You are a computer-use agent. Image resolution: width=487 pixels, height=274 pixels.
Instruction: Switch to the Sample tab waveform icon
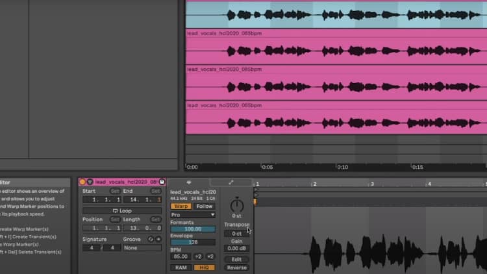[189, 182]
